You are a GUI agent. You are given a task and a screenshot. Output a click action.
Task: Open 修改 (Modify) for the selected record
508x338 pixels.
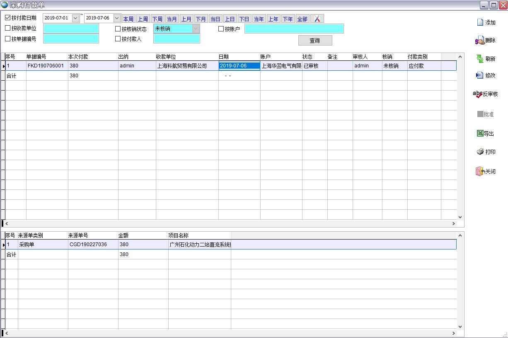coord(480,75)
